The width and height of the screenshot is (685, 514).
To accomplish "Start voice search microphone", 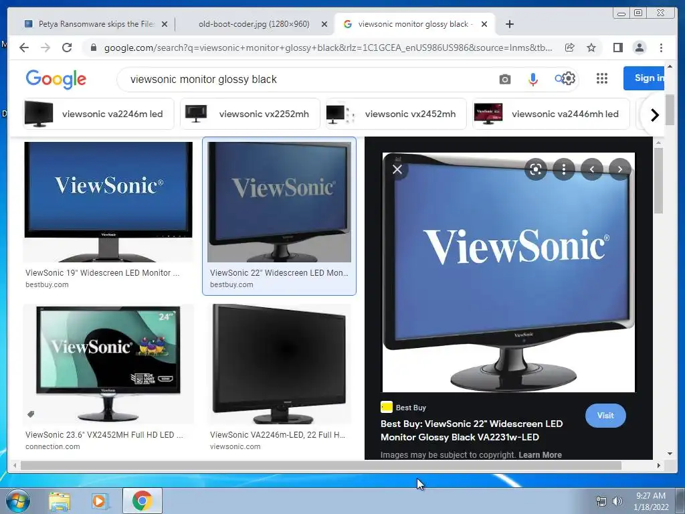I will [x=533, y=80].
